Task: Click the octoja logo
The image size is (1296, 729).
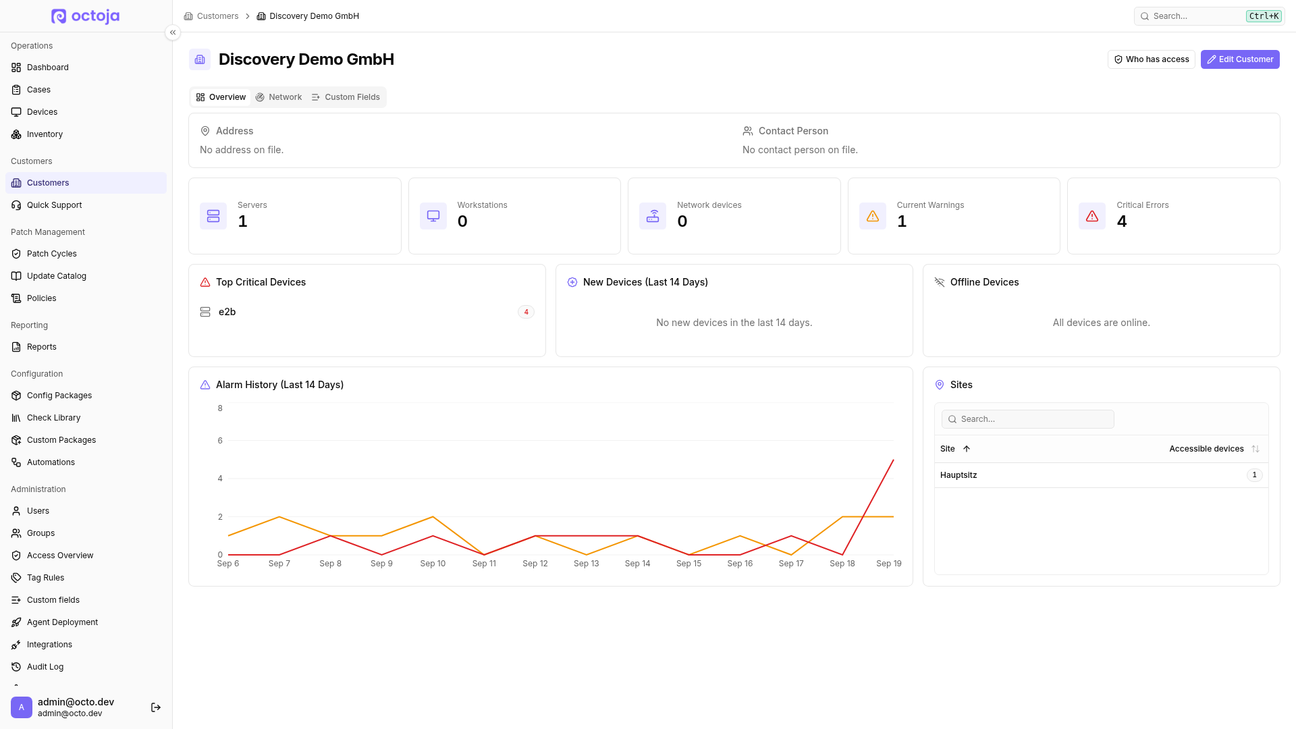Action: 86,16
